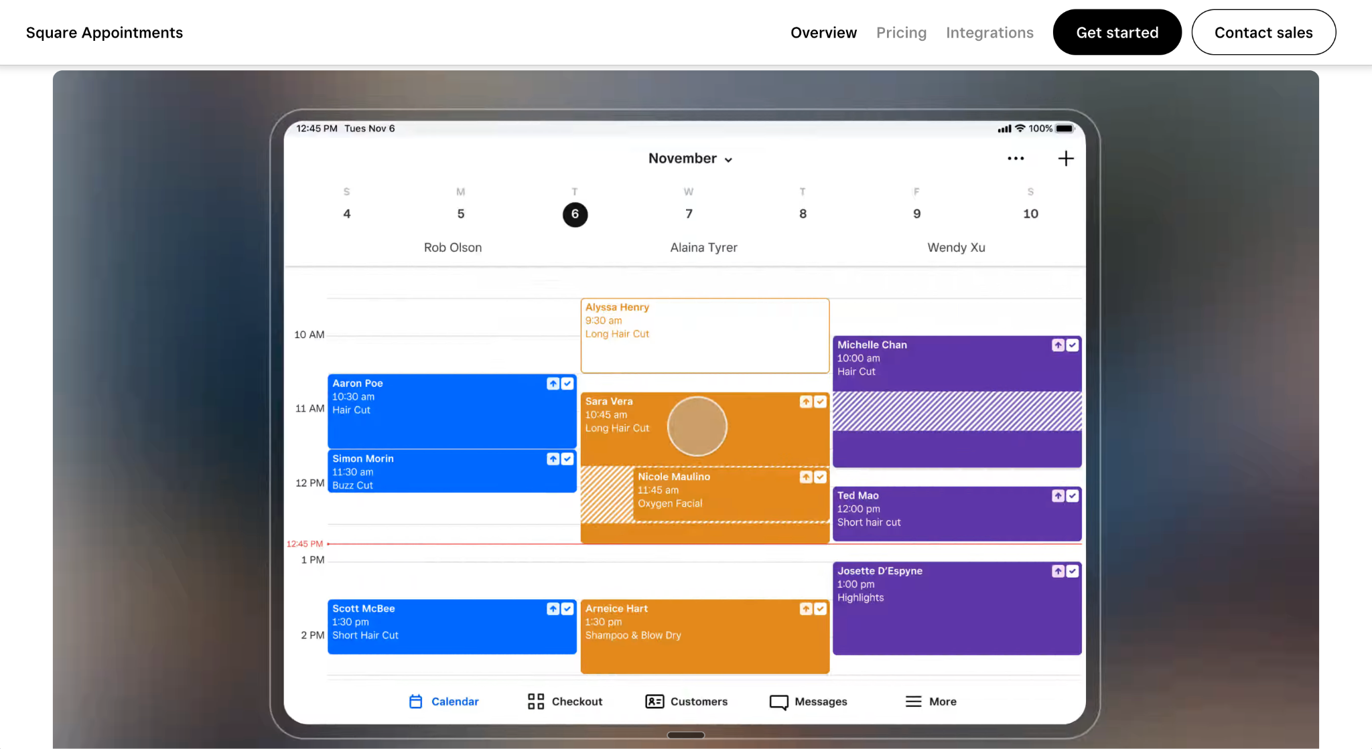Open Nicole Maulino Oxygen Facial block
1372x749 pixels.
click(x=731, y=494)
